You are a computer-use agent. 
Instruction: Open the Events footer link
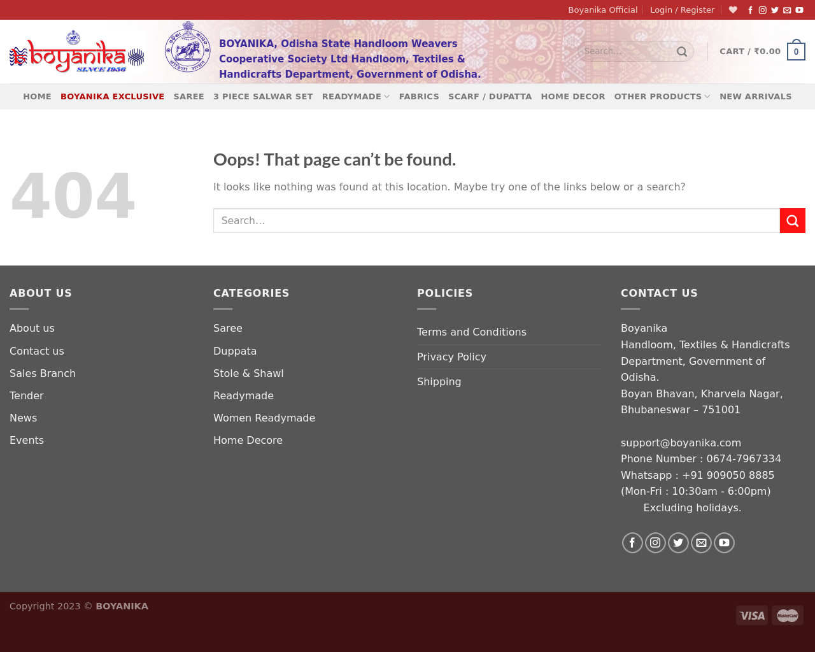(27, 441)
